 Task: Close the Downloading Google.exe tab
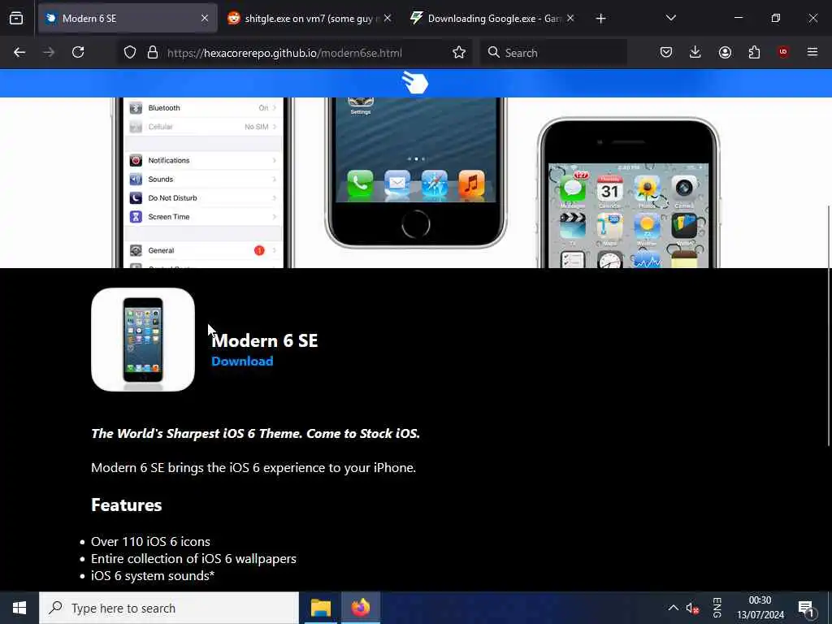tap(570, 19)
